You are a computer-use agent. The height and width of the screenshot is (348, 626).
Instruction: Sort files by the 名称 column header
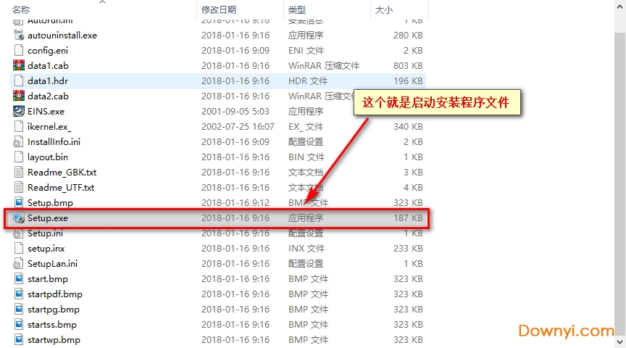(x=21, y=9)
